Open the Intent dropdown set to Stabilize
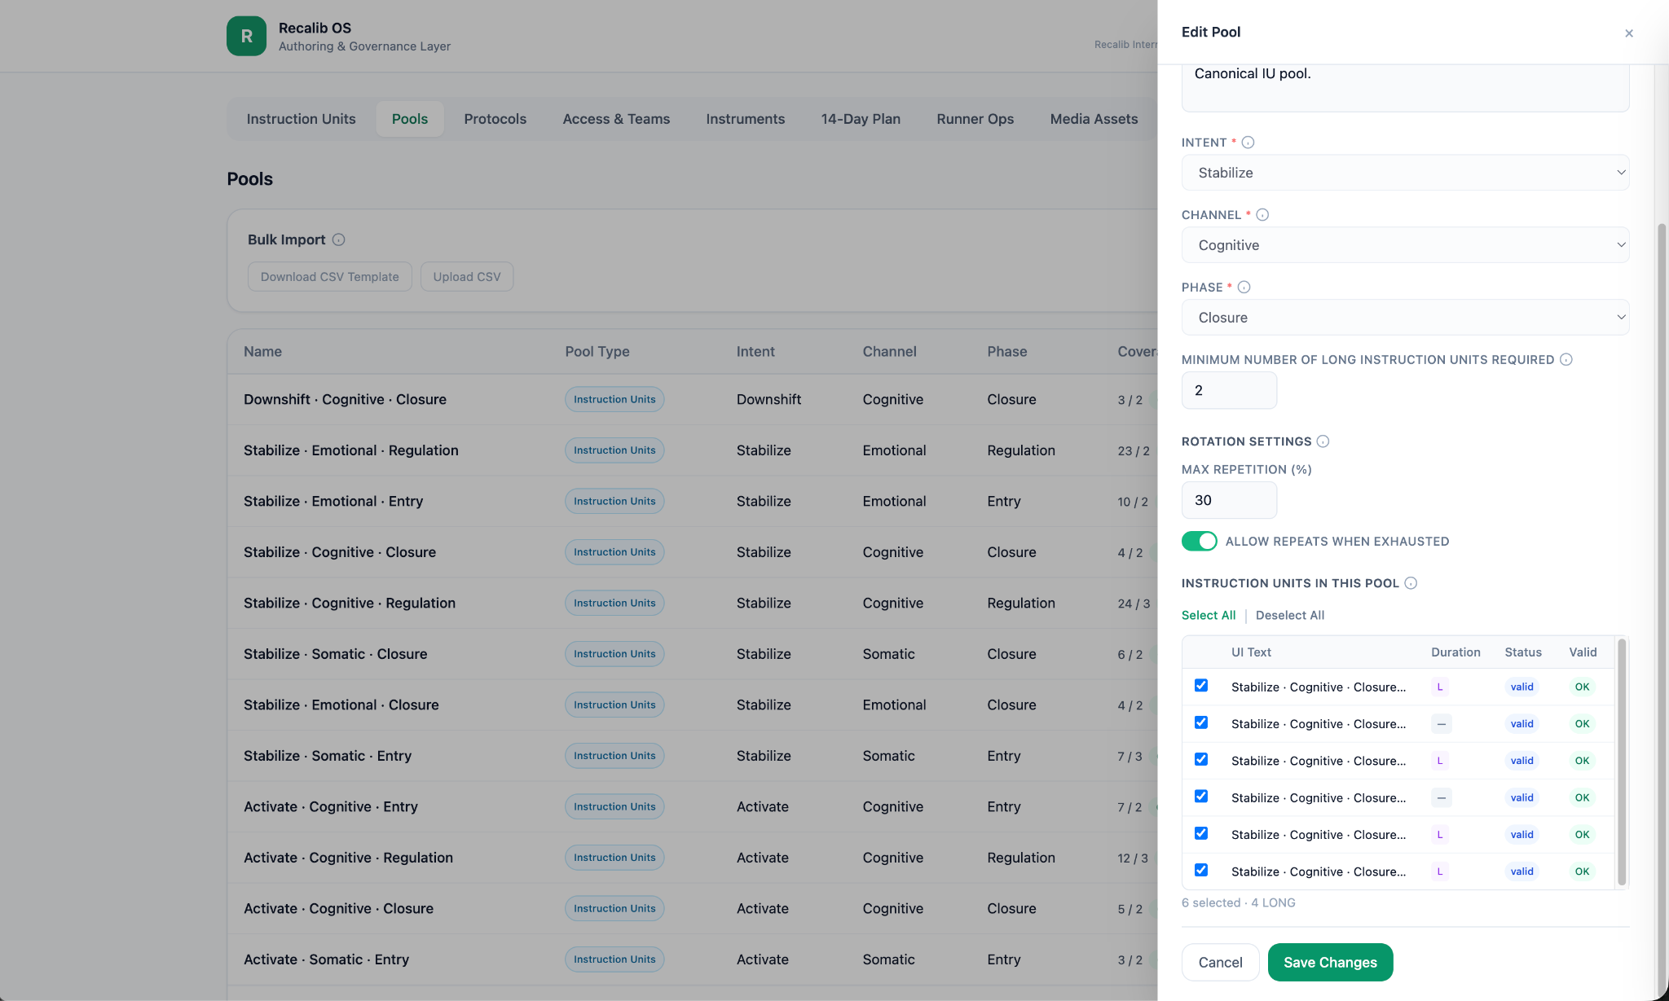This screenshot has height=1001, width=1669. point(1405,173)
